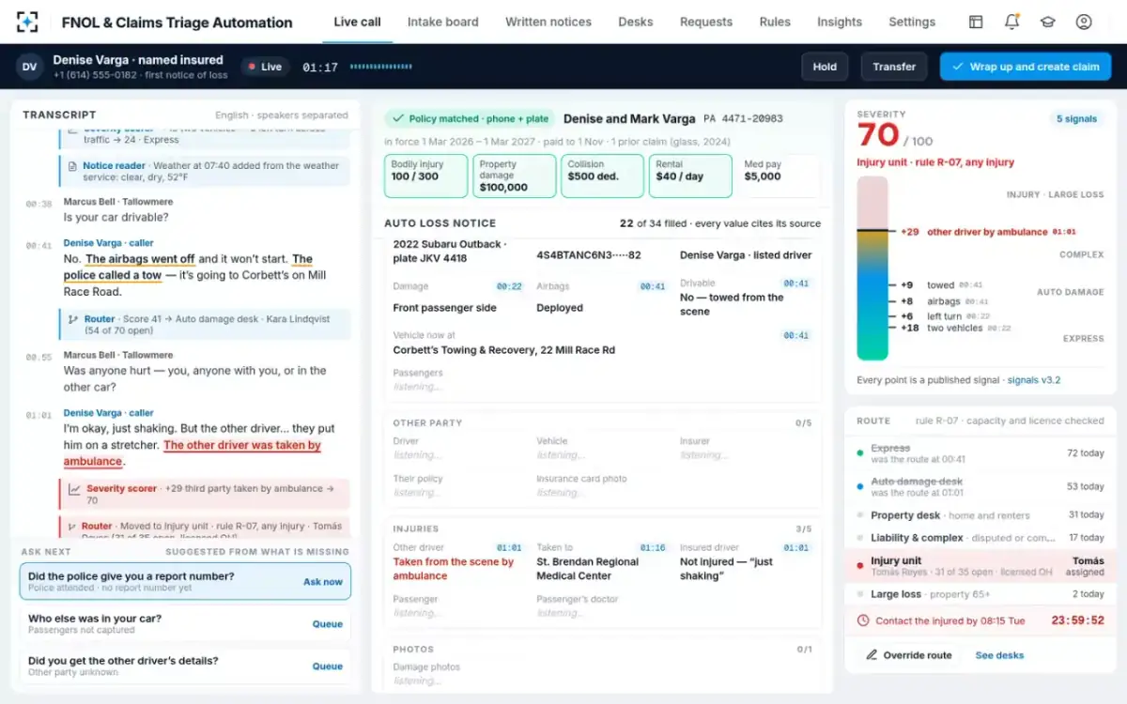Click the Notice reader document icon

pos(73,166)
